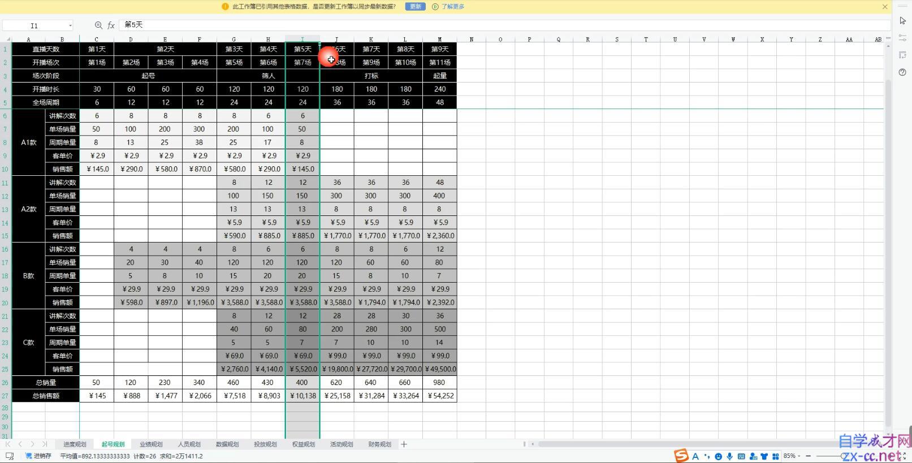Switch to the 业绩规划 sheet tab
Viewport: 912px width, 463px height.
151,444
